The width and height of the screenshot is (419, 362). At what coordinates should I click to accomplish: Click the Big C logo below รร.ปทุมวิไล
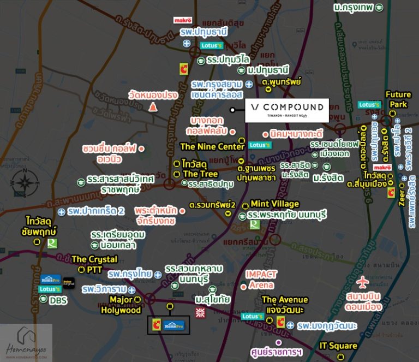[x=183, y=69]
